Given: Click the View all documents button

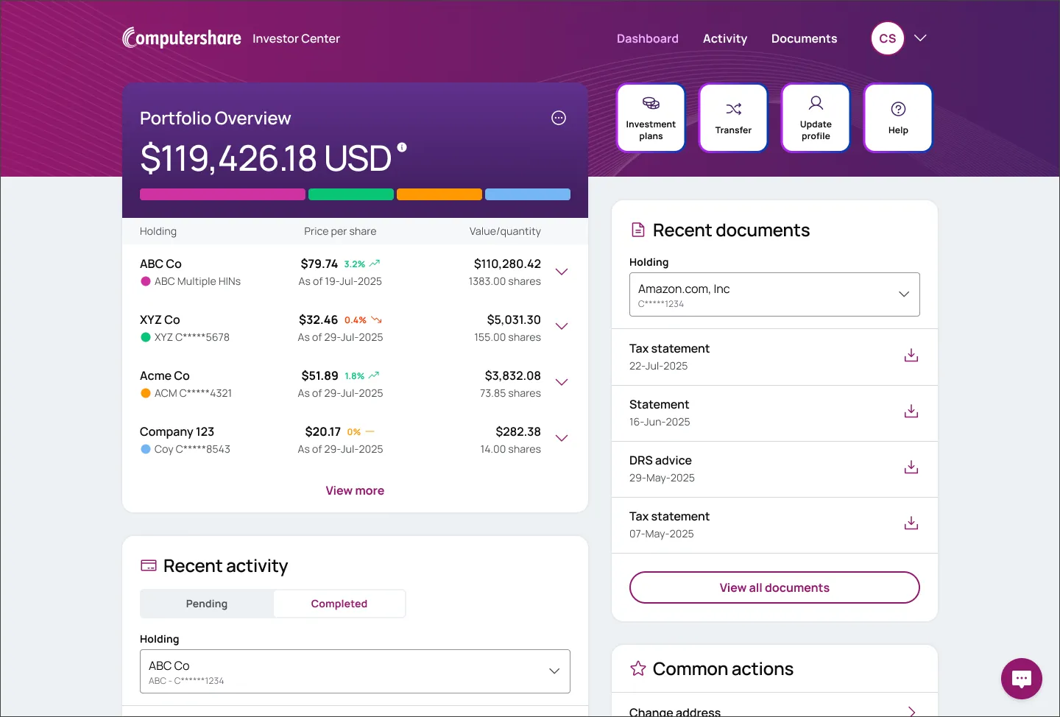Looking at the screenshot, I should pyautogui.click(x=774, y=587).
